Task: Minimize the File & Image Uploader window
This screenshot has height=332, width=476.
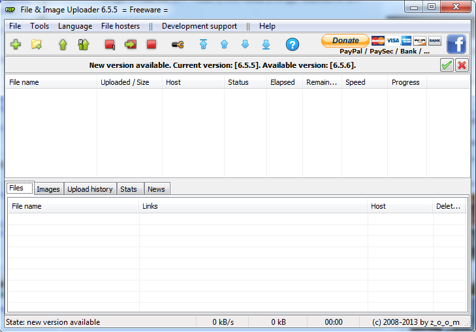Action: (414, 7)
